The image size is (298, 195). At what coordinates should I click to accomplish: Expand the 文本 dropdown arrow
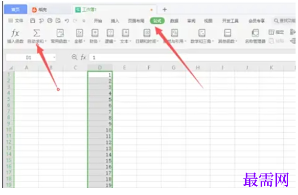point(130,41)
